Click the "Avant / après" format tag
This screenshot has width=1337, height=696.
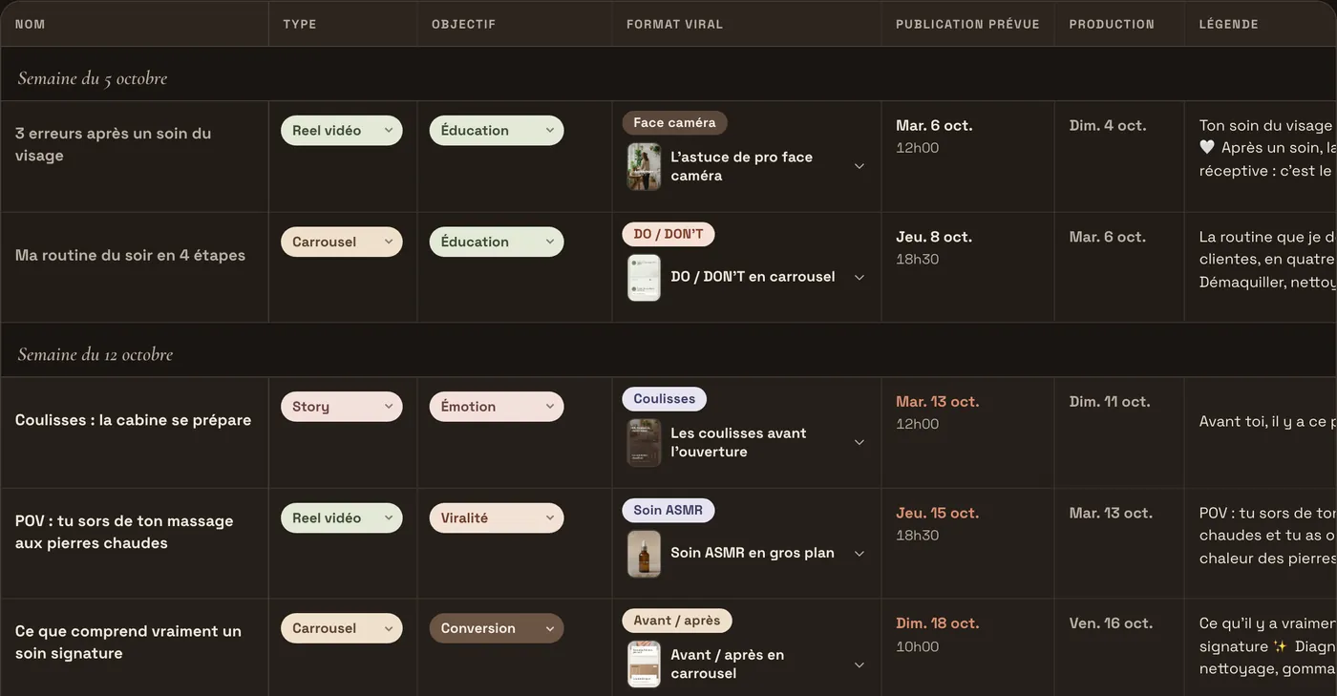pos(677,621)
